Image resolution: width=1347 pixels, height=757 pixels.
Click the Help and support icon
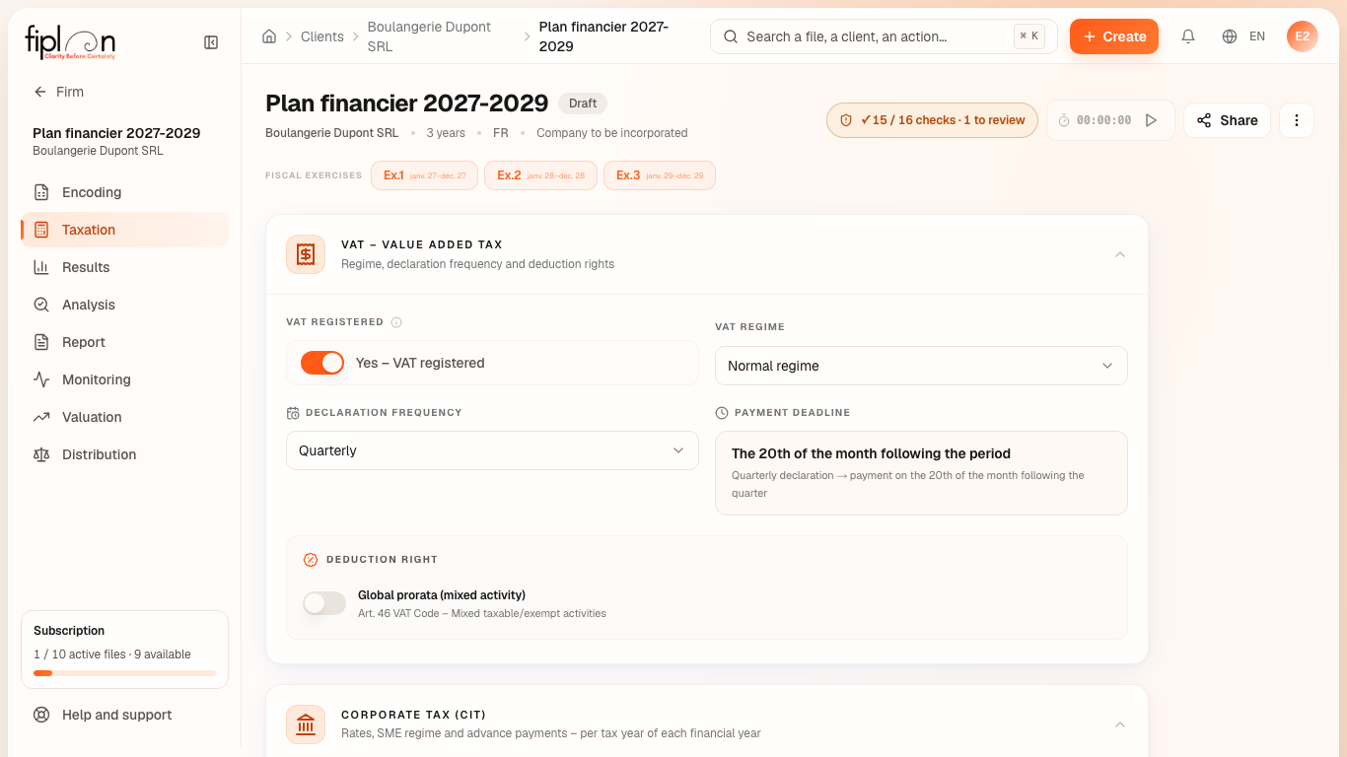point(41,715)
